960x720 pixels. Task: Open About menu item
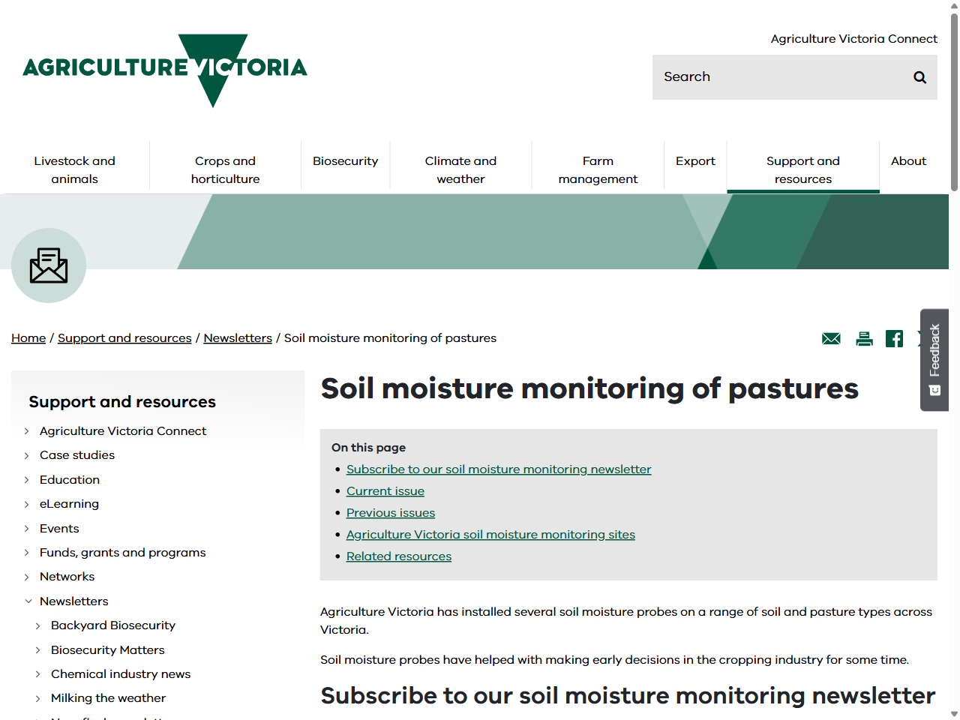(908, 161)
